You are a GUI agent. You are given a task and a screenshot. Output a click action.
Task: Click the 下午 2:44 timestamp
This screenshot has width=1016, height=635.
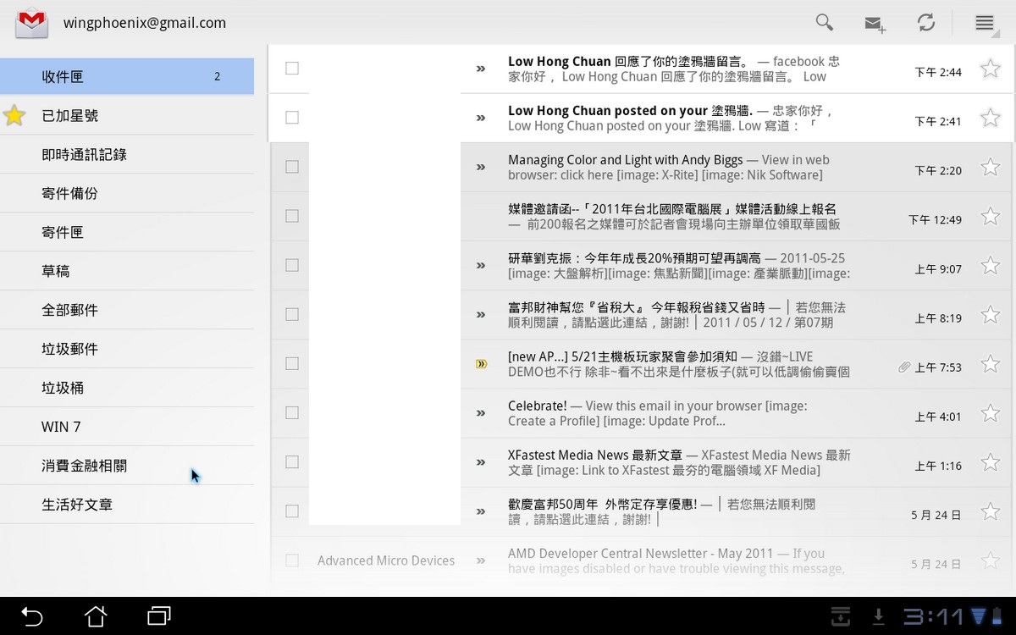[938, 72]
